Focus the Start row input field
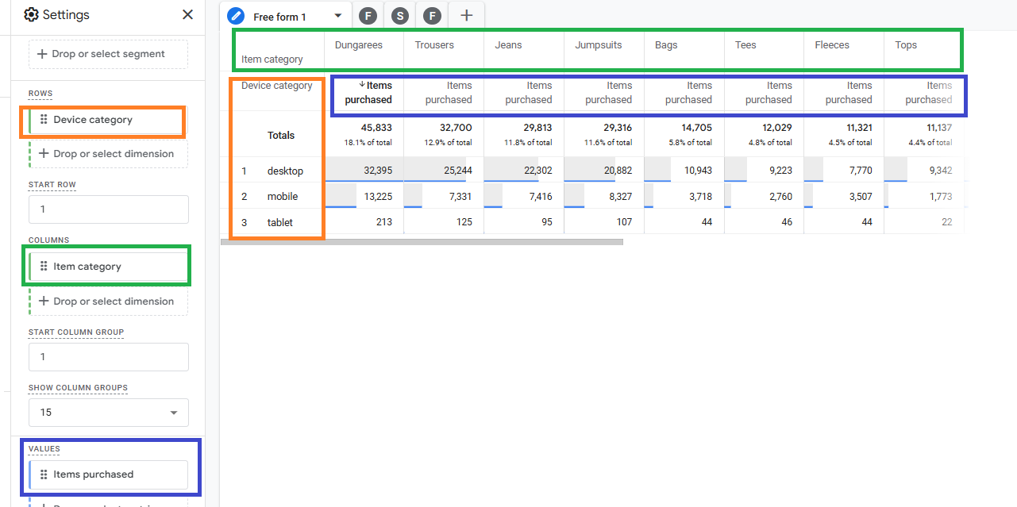This screenshot has height=507, width=1017. pos(109,209)
